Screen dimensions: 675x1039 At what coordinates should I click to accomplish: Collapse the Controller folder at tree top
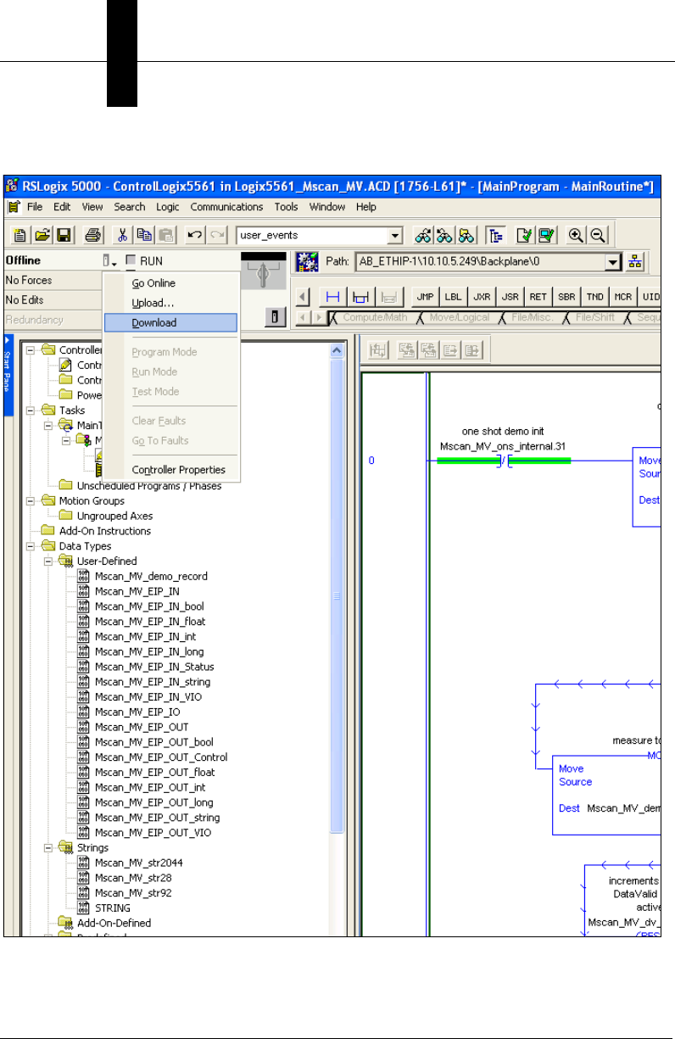[x=32, y=350]
